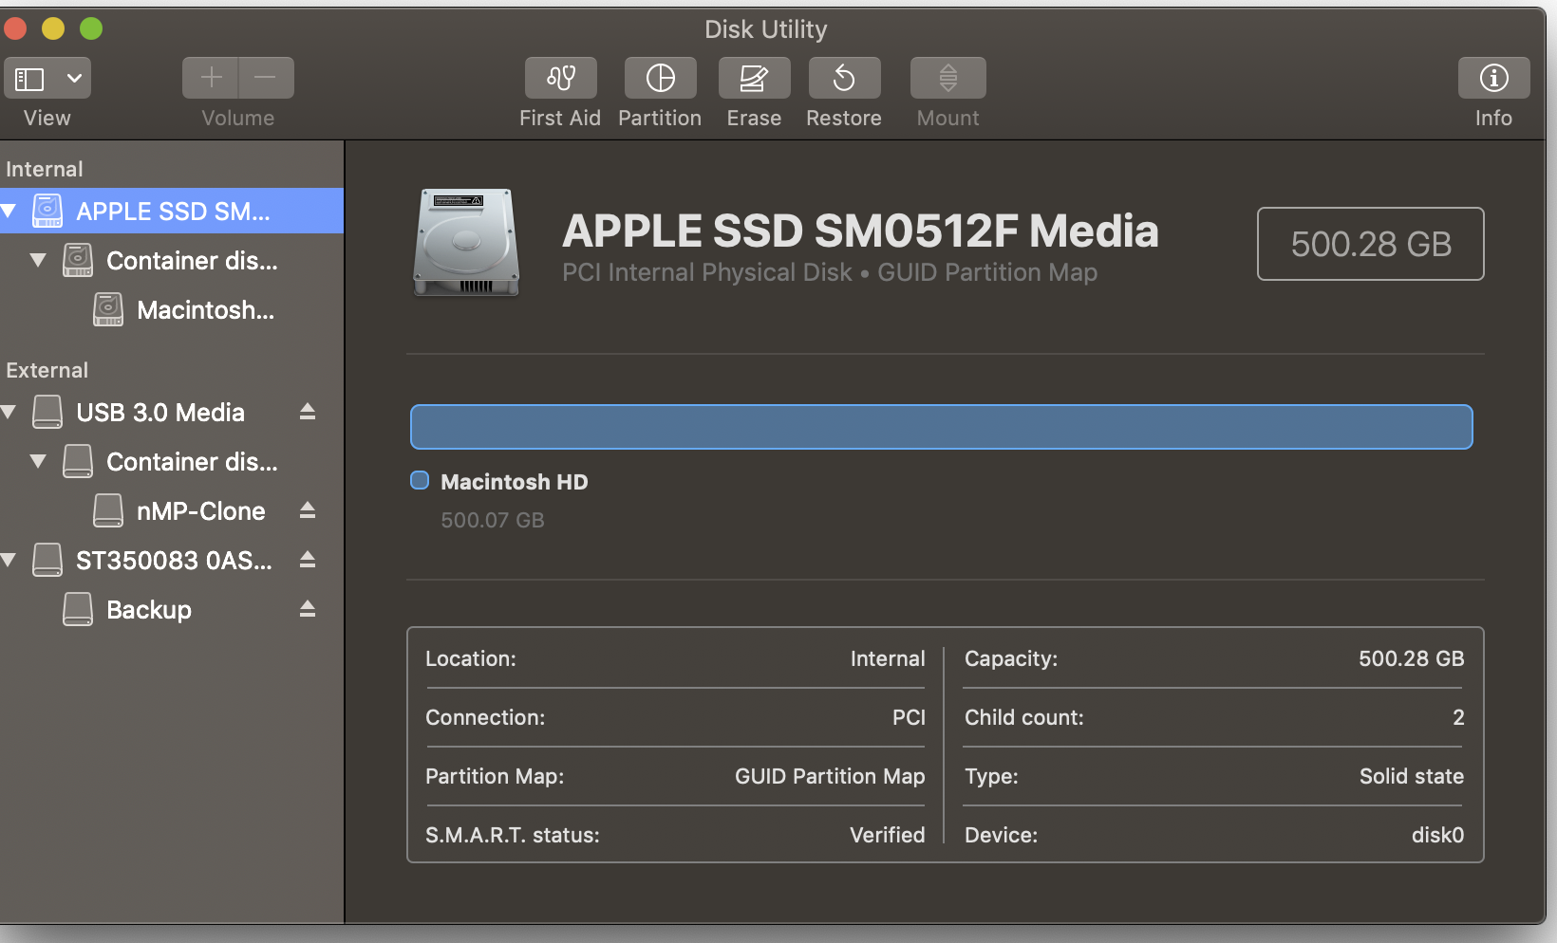Screen dimensions: 1557x943
Task: Click the Device disk0 value
Action: point(1437,835)
